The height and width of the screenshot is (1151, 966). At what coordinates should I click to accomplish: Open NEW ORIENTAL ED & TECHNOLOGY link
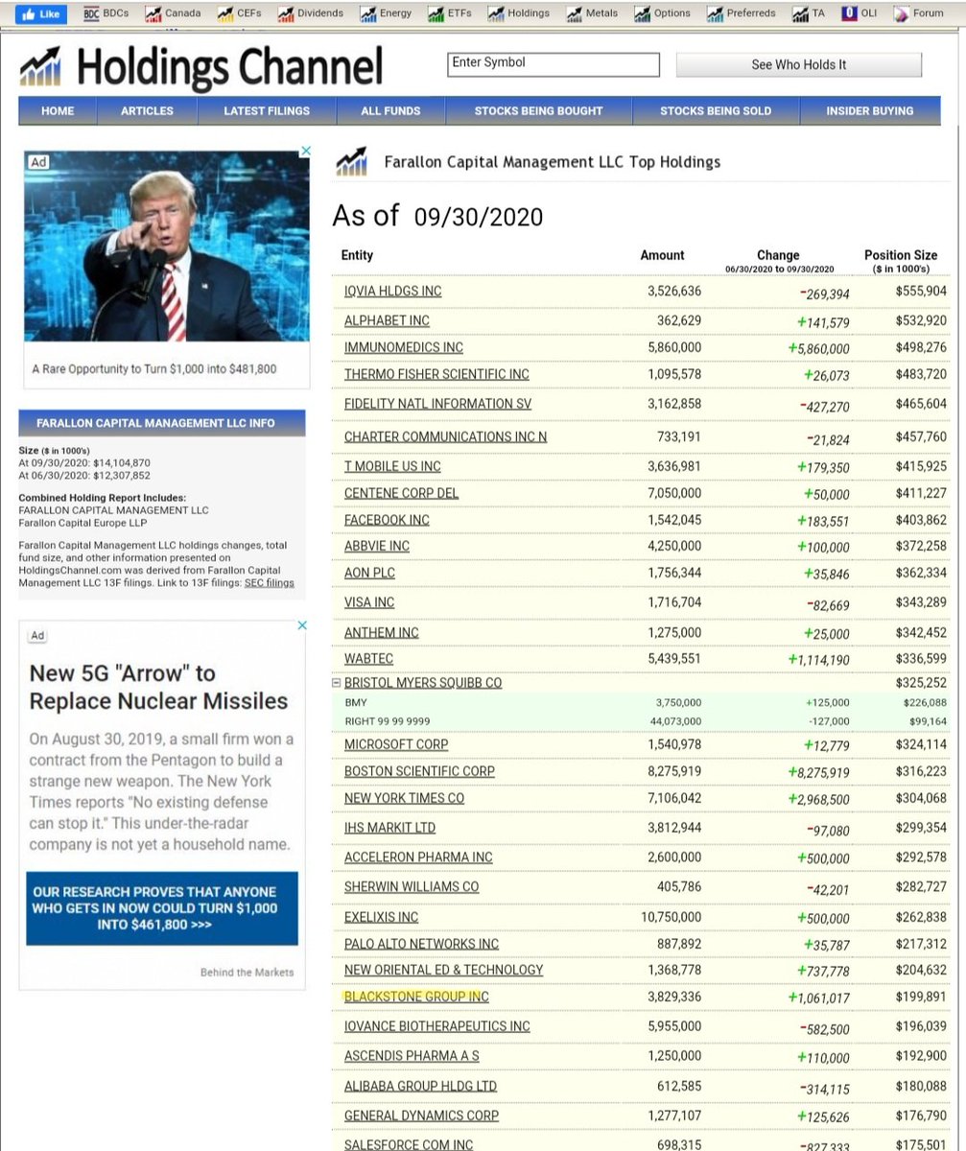click(443, 971)
